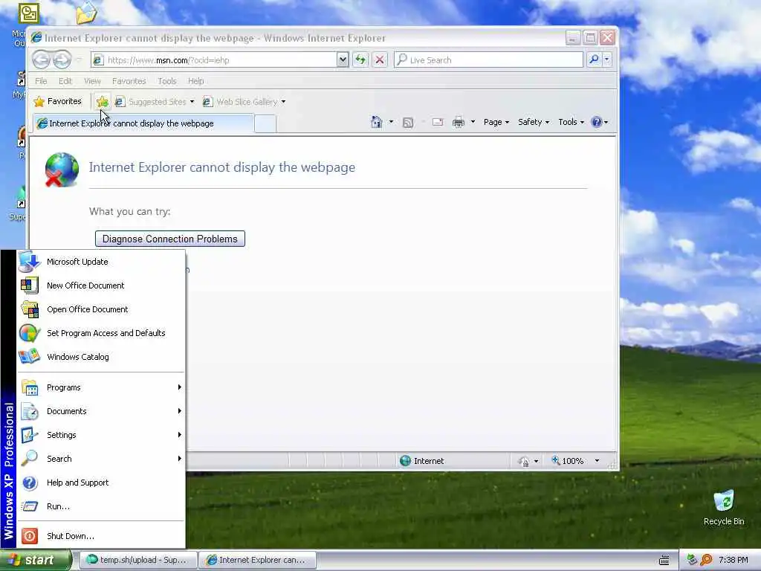761x571 pixels.
Task: Open Help and Support
Action: tap(101, 483)
